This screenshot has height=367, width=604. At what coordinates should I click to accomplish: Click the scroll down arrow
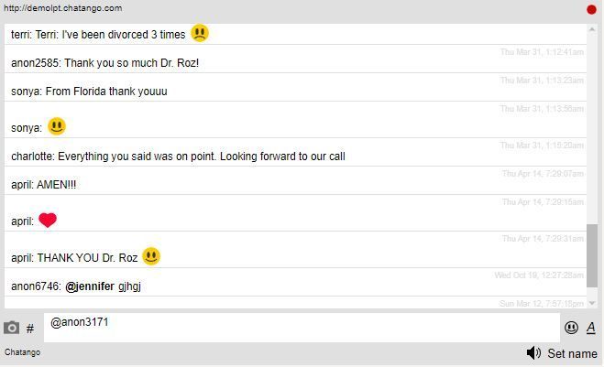[592, 303]
